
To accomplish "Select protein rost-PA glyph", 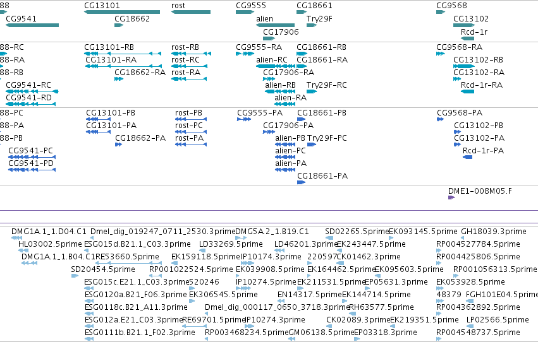I will [191, 144].
